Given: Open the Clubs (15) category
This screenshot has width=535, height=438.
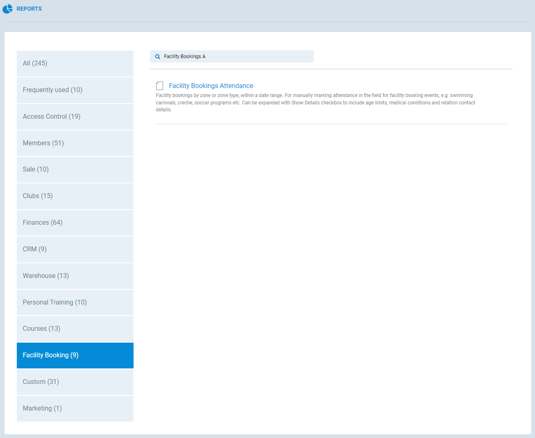Looking at the screenshot, I should pyautogui.click(x=75, y=196).
